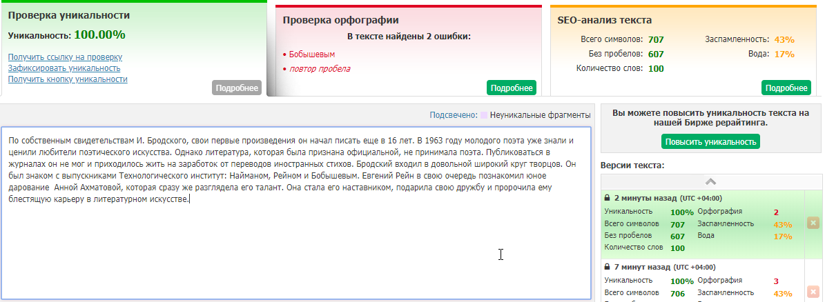Click the Заспамленность 43% value in SEO panel
The height and width of the screenshot is (302, 825).
(x=784, y=39)
